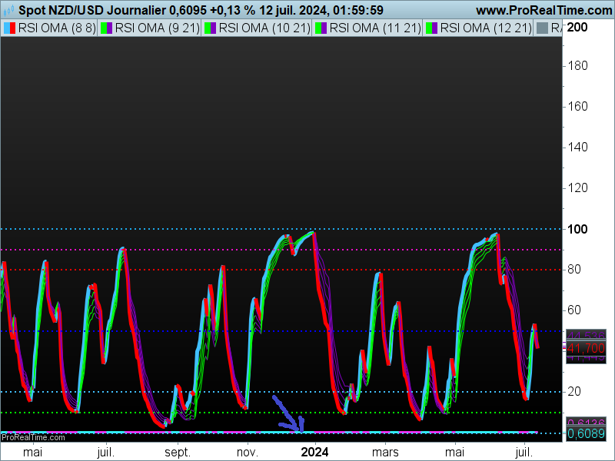
Task: Click the 100 level on the scale
Action: 578,229
